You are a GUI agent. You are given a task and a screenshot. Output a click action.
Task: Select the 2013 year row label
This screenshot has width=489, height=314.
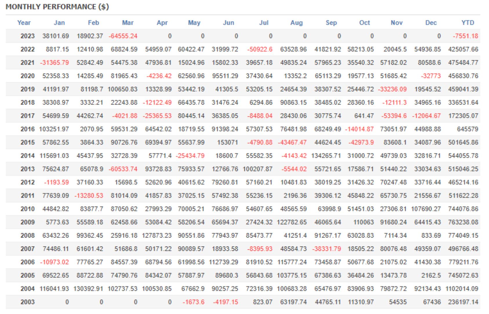(x=27, y=169)
